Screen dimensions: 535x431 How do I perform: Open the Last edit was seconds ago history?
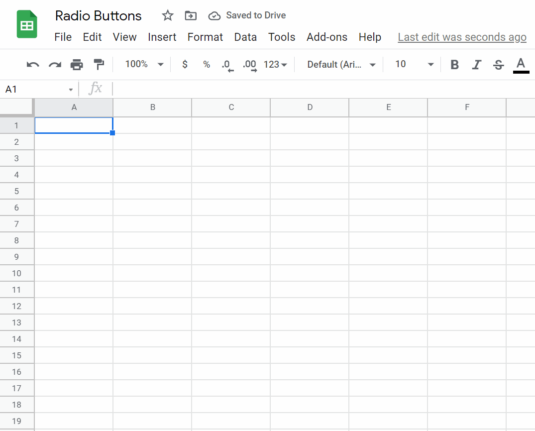click(461, 37)
